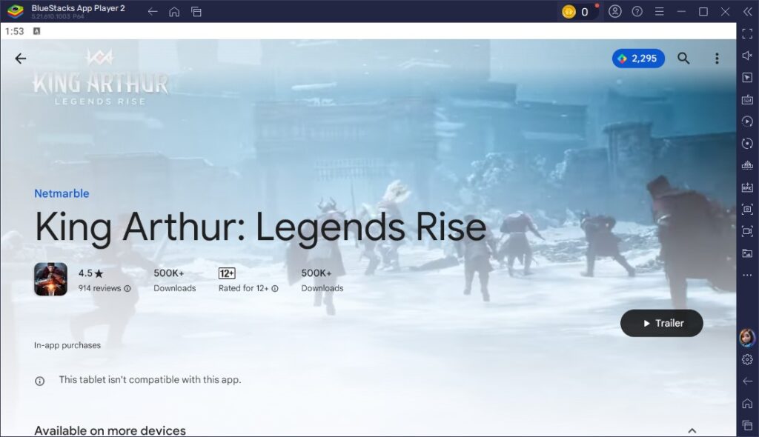This screenshot has height=437, width=759.
Task: Collapse the BlueStacks sidebar with double chevron
Action: click(747, 12)
